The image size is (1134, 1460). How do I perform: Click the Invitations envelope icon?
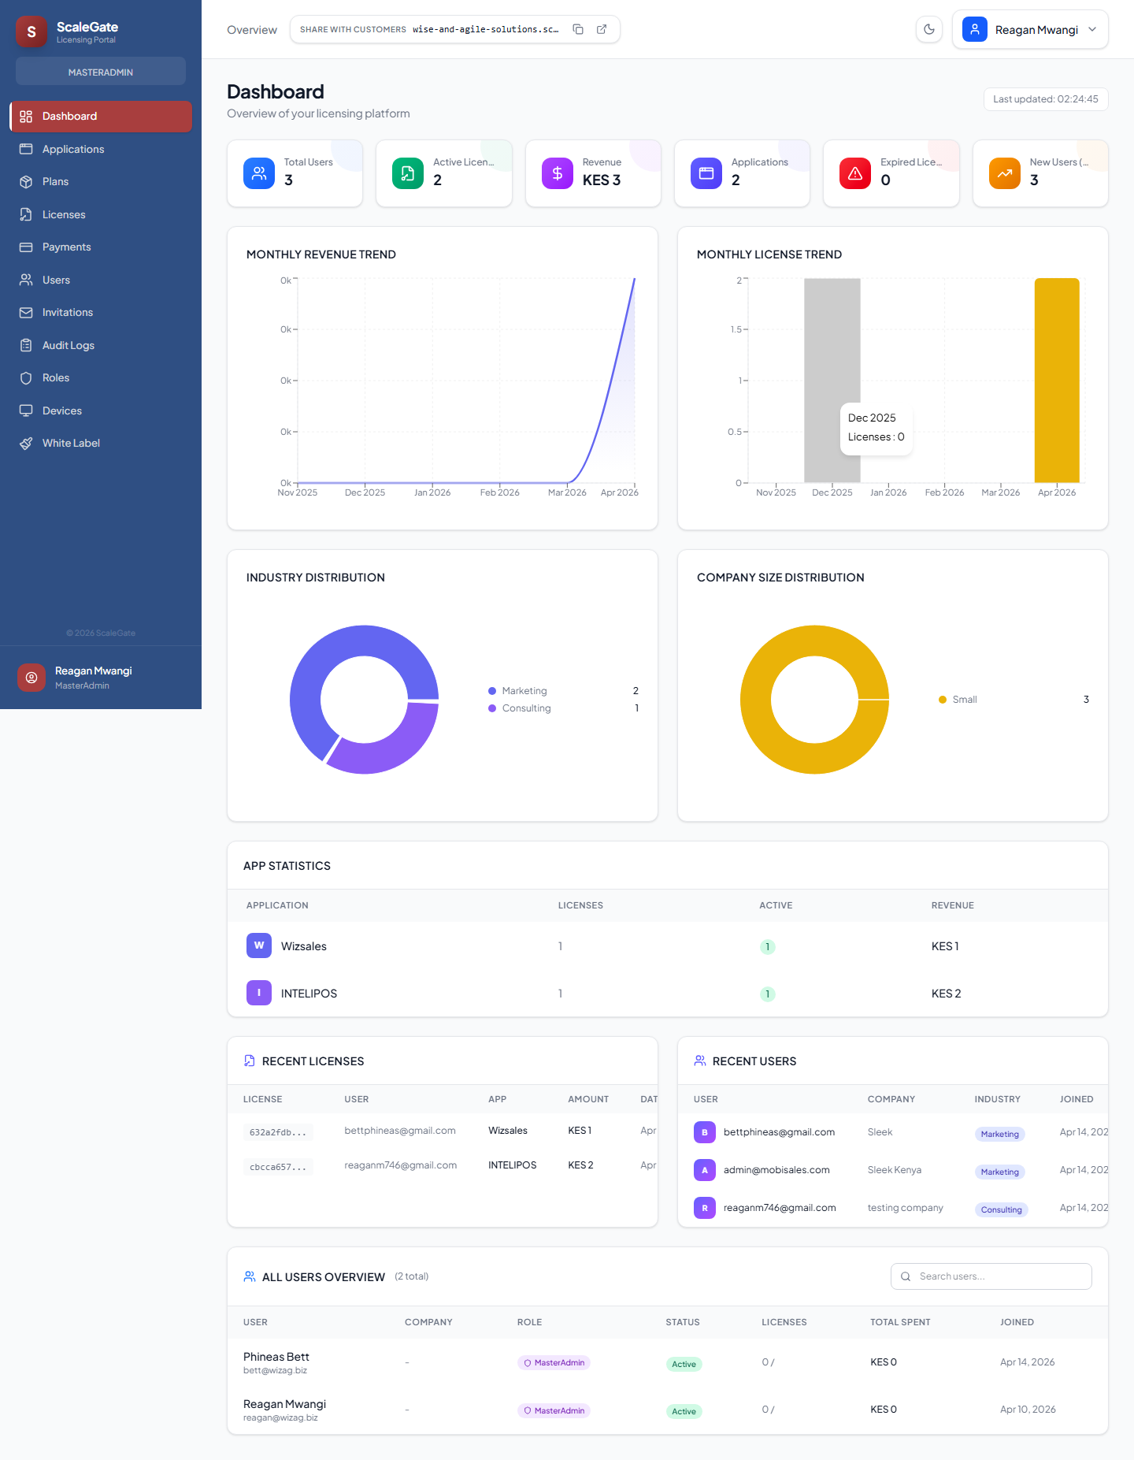click(26, 313)
